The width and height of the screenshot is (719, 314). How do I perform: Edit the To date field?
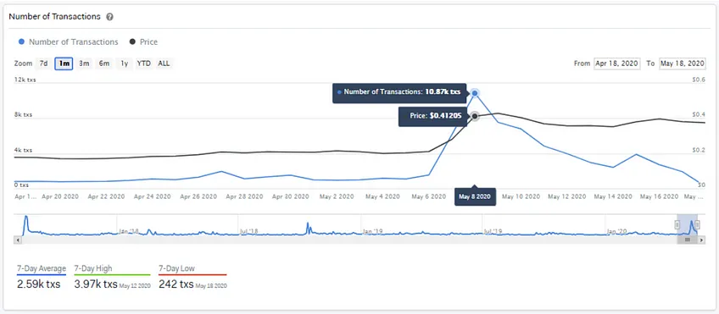point(682,63)
